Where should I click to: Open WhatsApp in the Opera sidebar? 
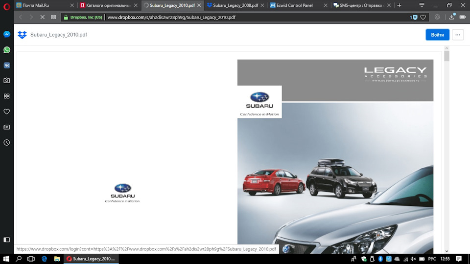point(6,50)
